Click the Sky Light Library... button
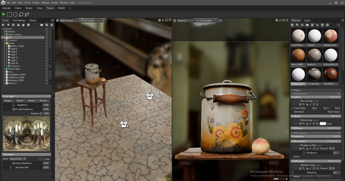 pyautogui.click(x=32, y=101)
